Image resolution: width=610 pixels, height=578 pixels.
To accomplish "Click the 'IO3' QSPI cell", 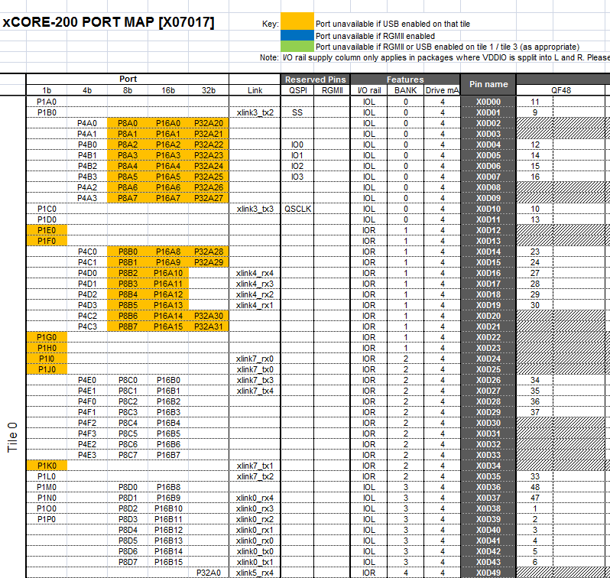I will tap(297, 177).
